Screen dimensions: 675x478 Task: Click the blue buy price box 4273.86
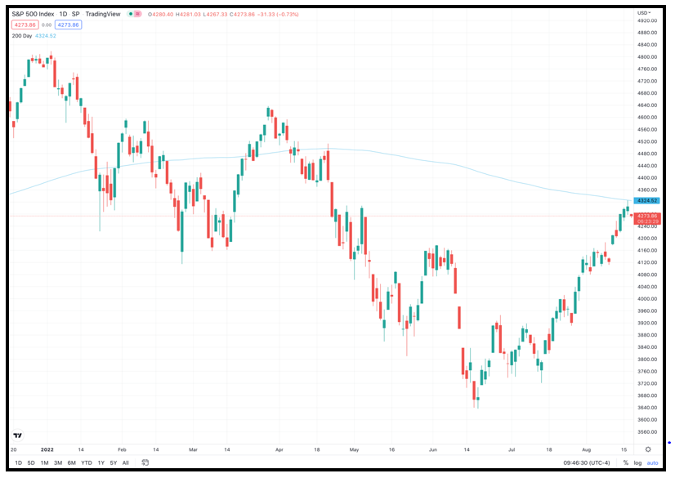(x=69, y=25)
